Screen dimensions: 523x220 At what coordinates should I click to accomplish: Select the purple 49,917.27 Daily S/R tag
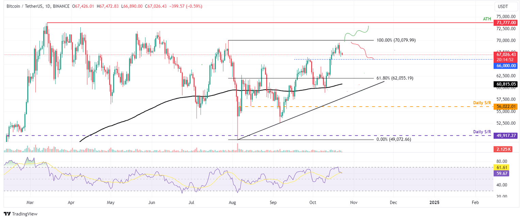coord(505,135)
